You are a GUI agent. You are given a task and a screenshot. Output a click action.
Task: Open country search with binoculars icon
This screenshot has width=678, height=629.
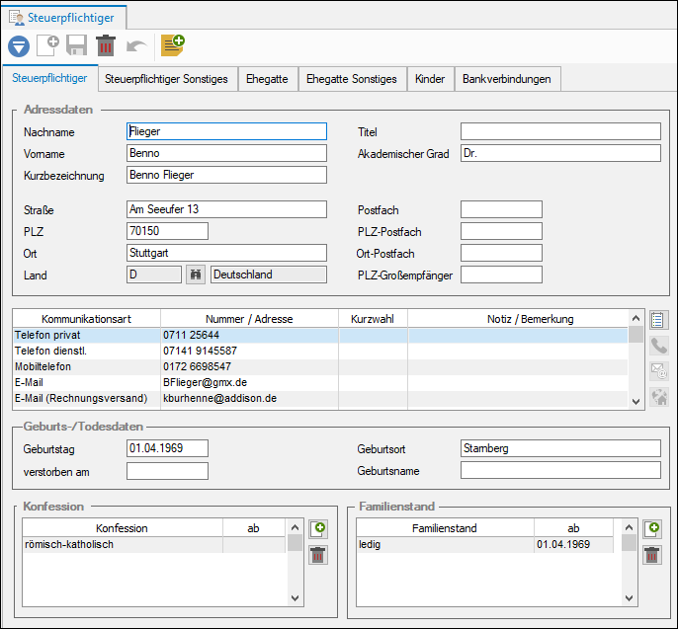point(196,275)
